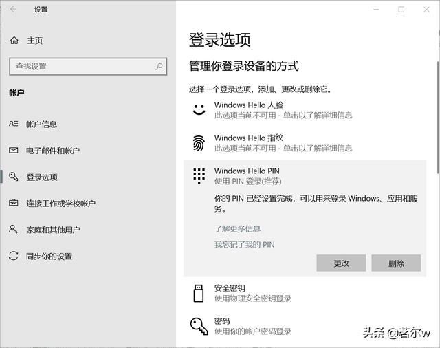Click the 更改 button to change PIN
440x348 pixels.
tap(341, 263)
